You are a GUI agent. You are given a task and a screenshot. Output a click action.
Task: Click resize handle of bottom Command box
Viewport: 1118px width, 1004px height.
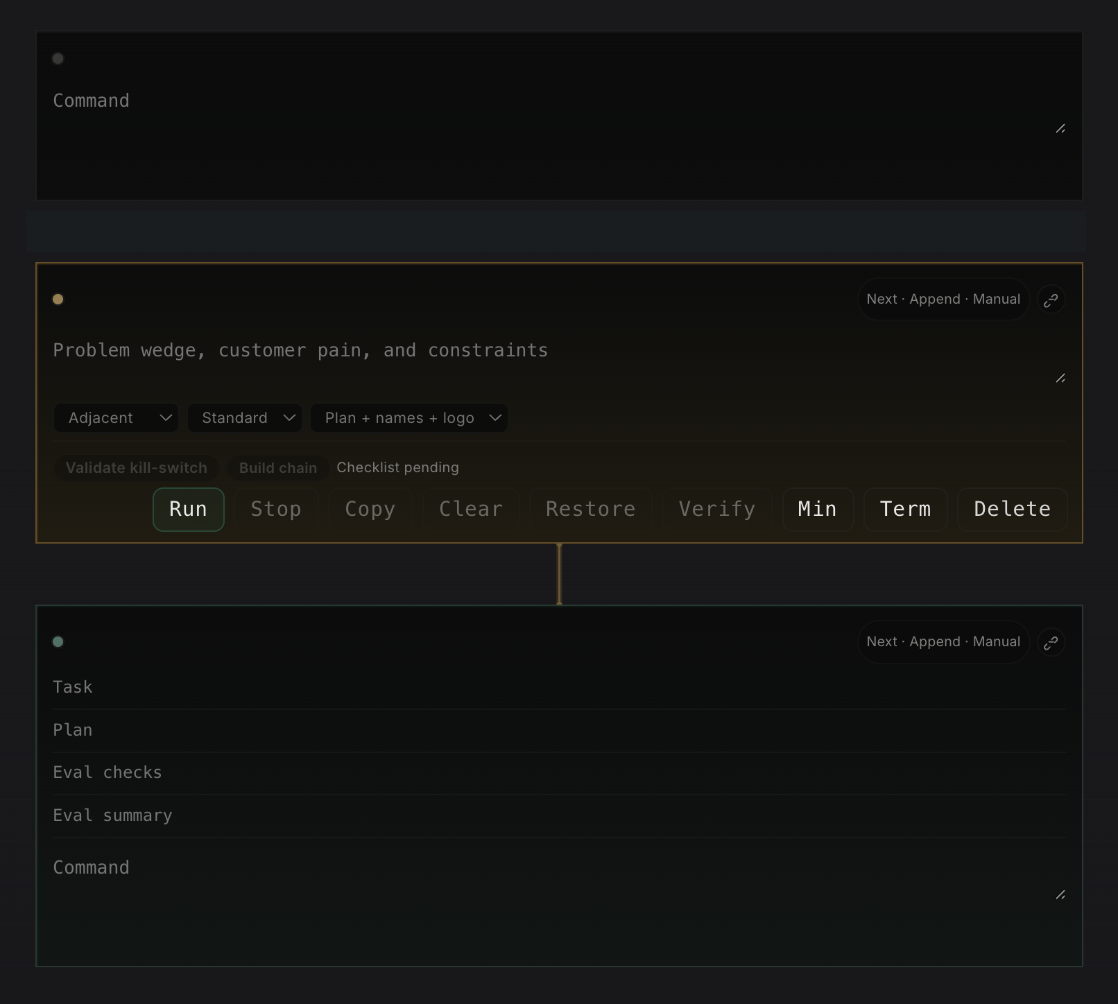[1060, 895]
